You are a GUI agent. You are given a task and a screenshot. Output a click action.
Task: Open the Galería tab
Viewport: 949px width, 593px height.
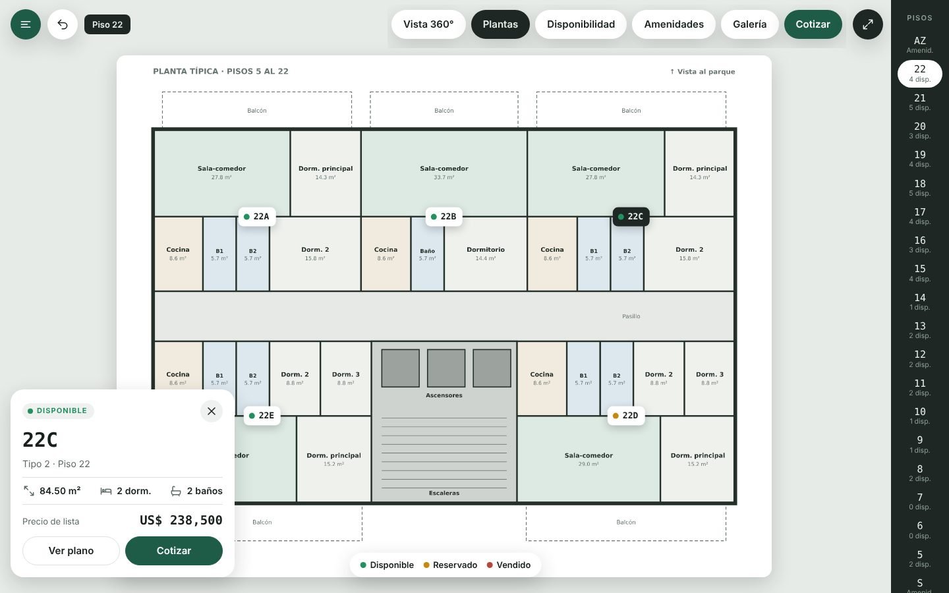coord(750,24)
